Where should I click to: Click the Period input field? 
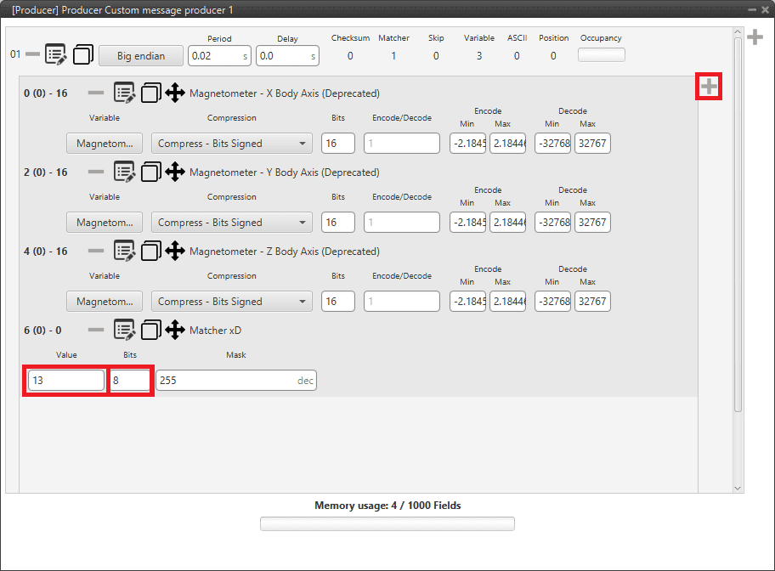pos(212,56)
